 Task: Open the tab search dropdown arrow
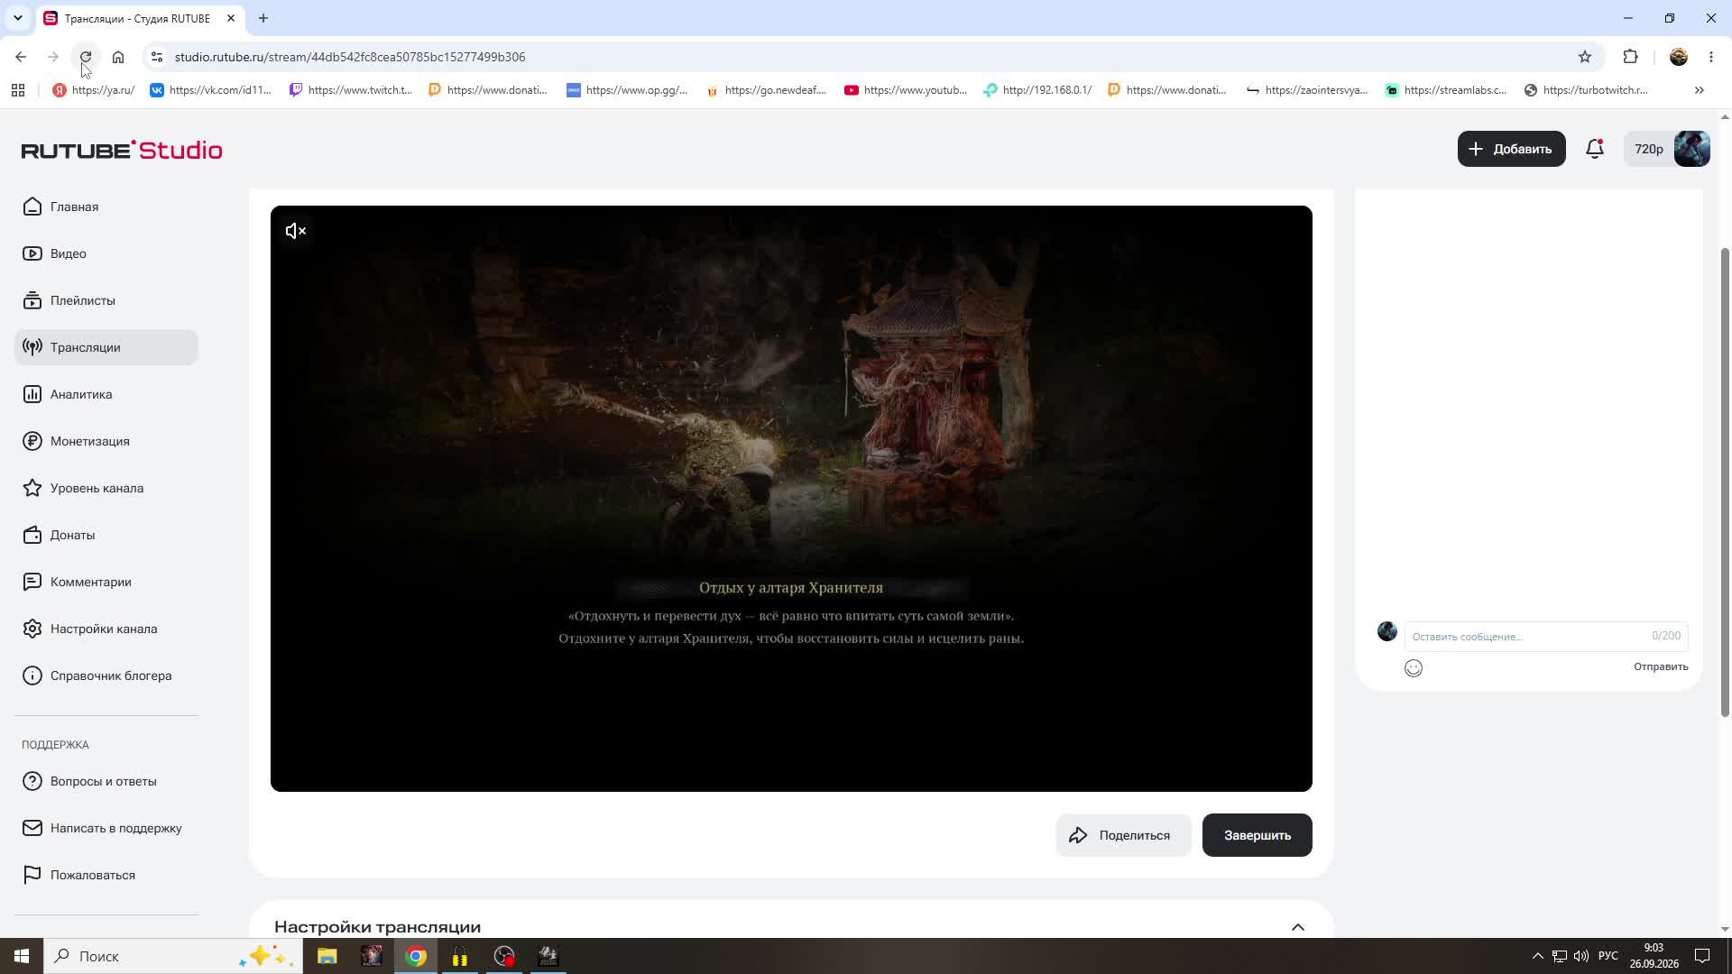click(17, 18)
